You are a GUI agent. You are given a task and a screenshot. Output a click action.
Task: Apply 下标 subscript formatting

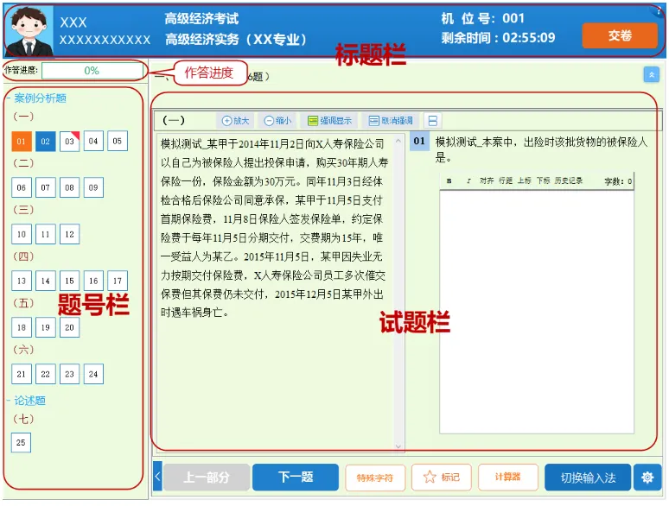[543, 180]
